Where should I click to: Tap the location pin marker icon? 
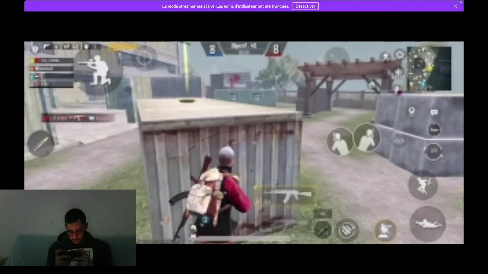(411, 112)
